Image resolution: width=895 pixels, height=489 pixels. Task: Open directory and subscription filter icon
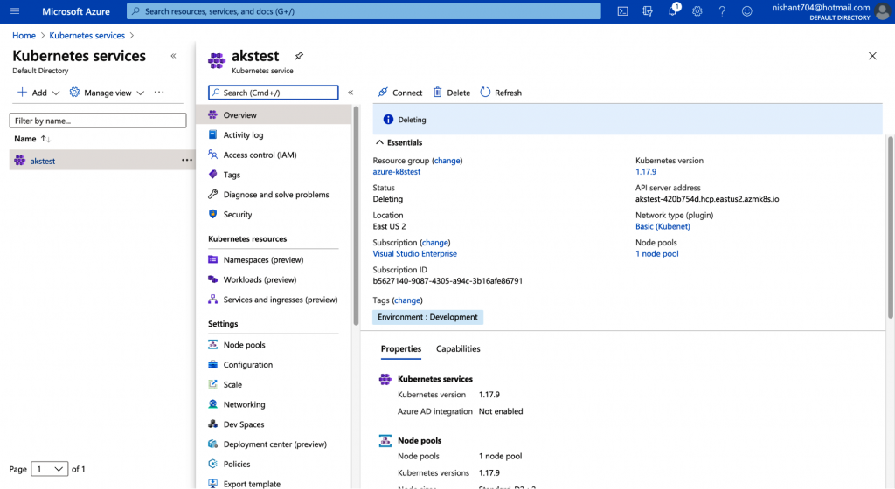[648, 11]
